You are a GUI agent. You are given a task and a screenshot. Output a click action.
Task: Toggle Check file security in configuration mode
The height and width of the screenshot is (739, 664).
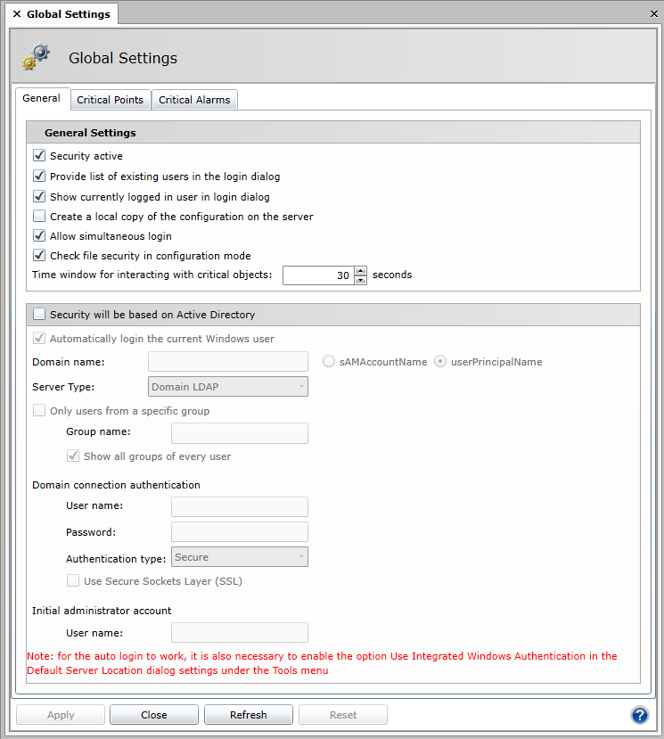(39, 256)
